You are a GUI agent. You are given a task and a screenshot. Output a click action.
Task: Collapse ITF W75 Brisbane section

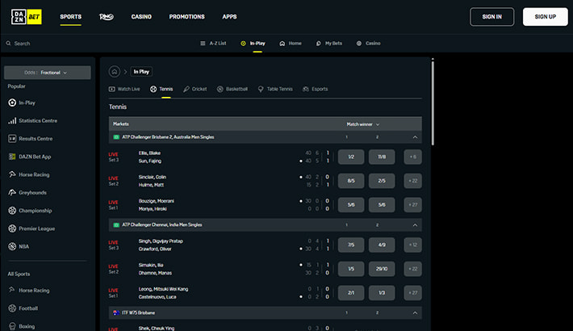(415, 312)
